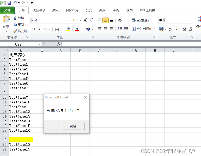
Task: Customize the quick access toolbar dropdown
Action: [x=32, y=3]
